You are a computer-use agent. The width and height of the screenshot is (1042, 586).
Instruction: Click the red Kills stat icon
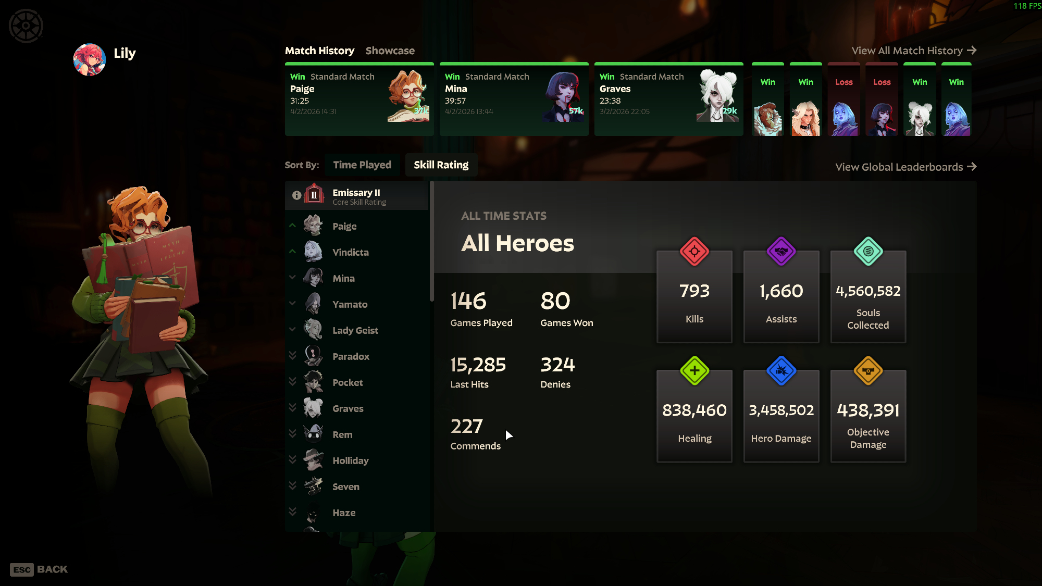[694, 252]
